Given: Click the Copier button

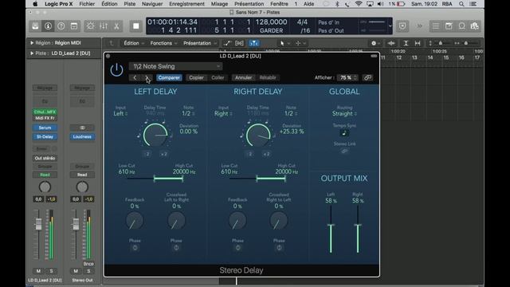Looking at the screenshot, I should pos(197,78).
